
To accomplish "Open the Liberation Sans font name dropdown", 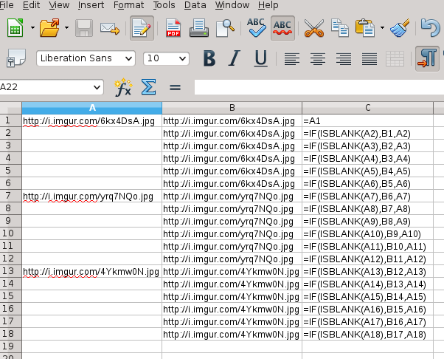I will [x=129, y=58].
